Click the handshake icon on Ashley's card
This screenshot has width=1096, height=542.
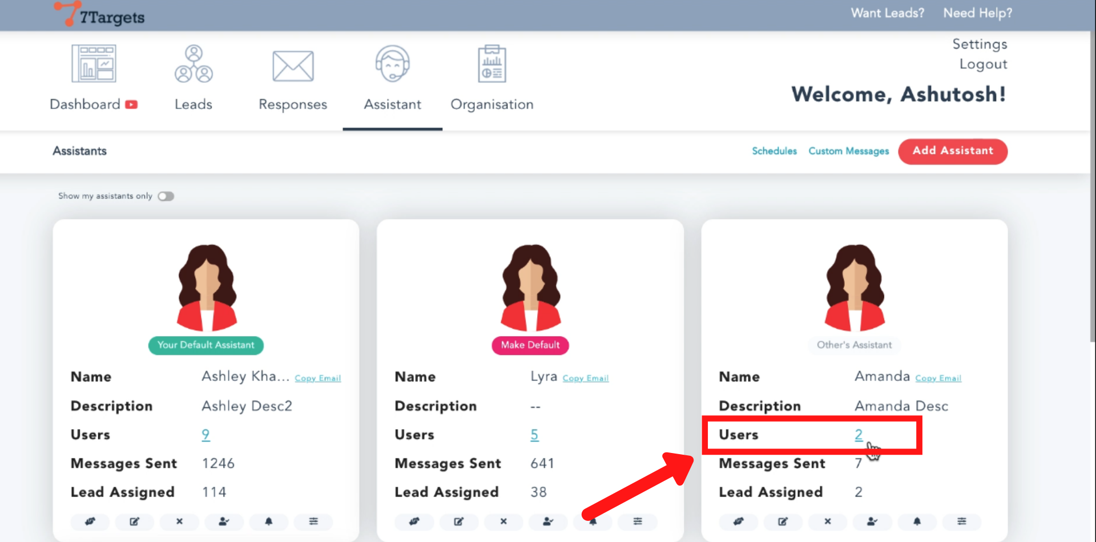pyautogui.click(x=90, y=521)
